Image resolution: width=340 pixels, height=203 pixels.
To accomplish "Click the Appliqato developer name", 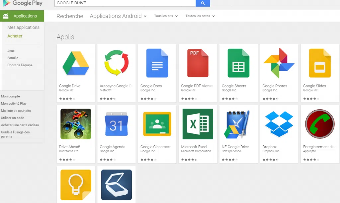I will click(309, 151).
